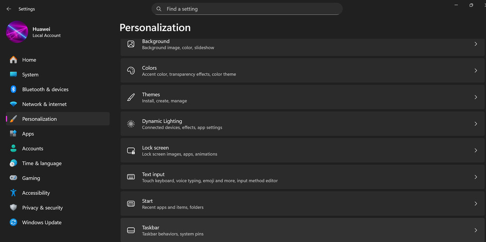Click the Background picture icon
486x242 pixels.
131,44
